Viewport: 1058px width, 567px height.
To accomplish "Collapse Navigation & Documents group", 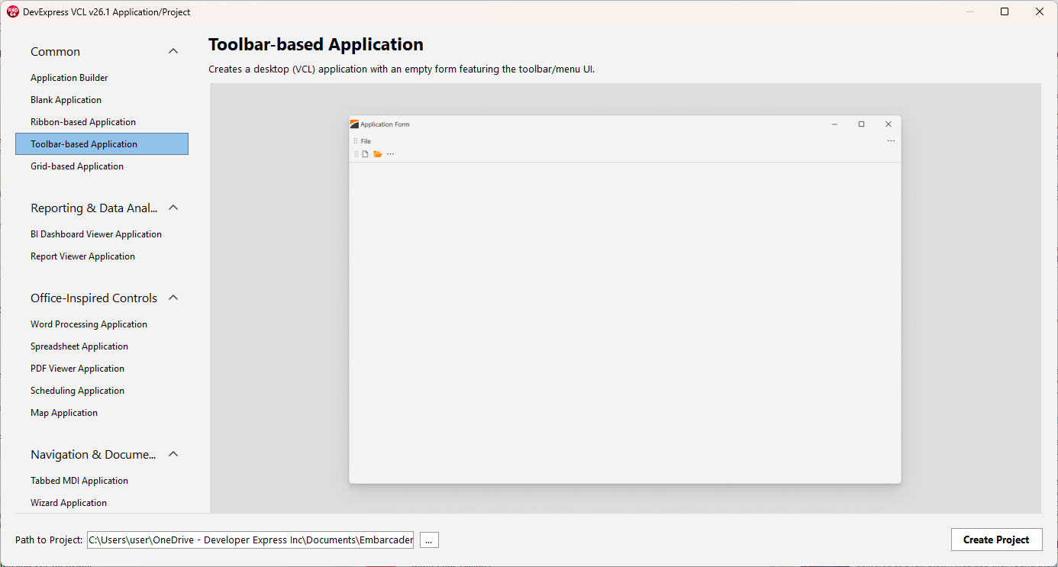I will tap(173, 454).
